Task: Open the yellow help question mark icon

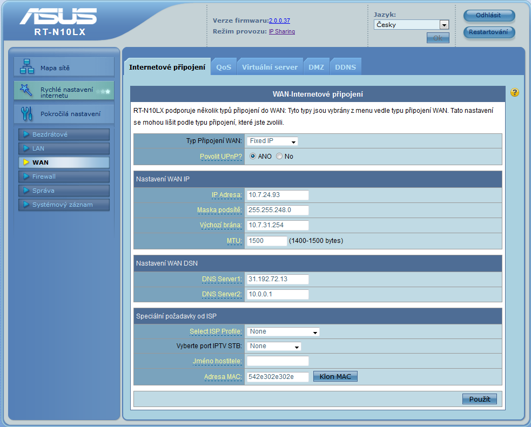Action: (514, 92)
